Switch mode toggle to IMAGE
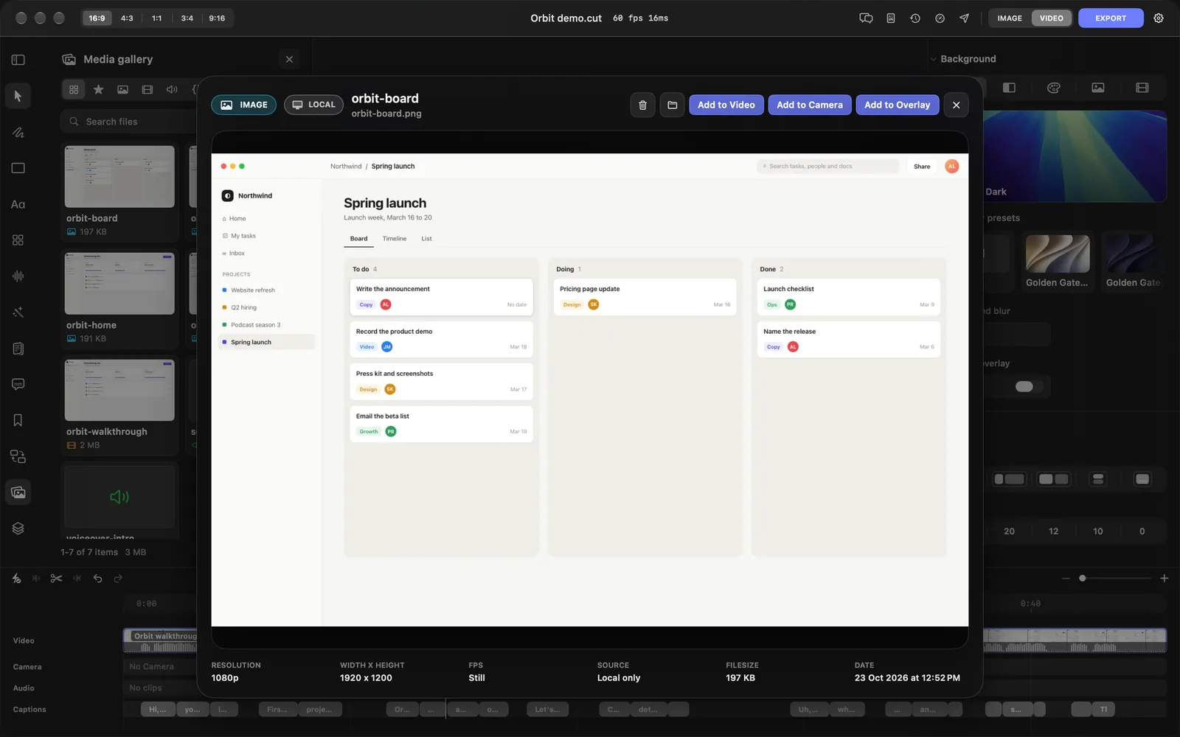Screen dimensions: 1180x737 click(1010, 18)
